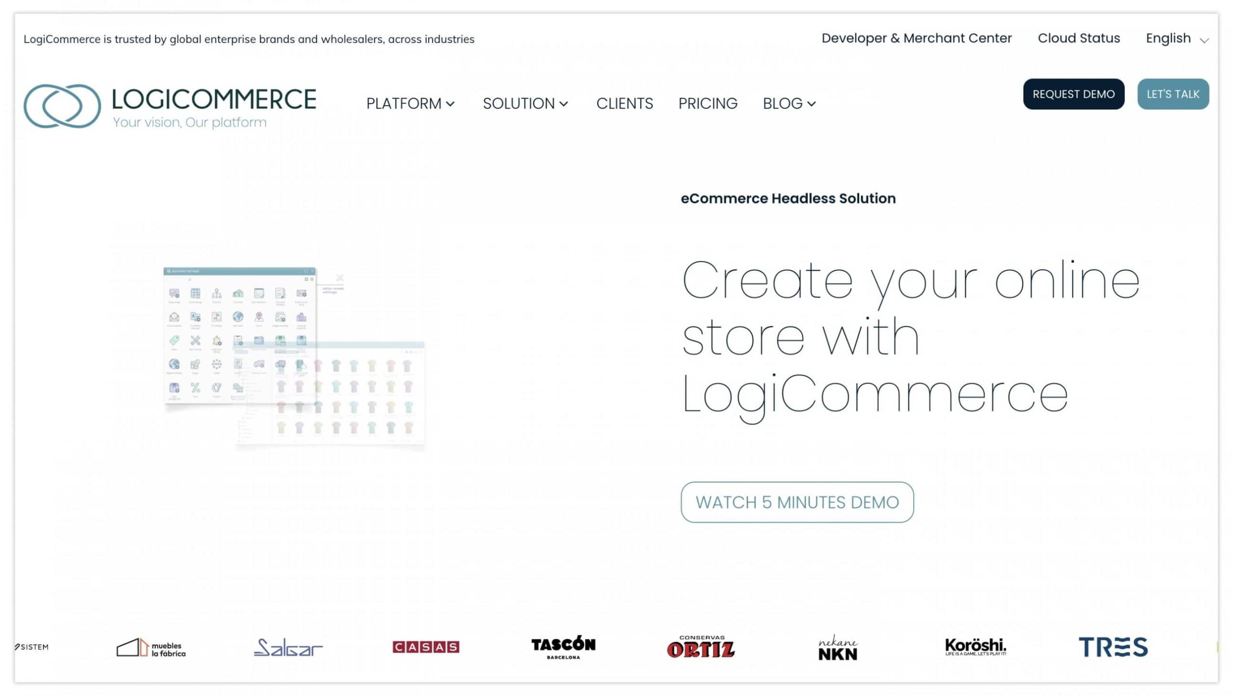
Task: Open the Blog dropdown menu
Action: click(789, 104)
